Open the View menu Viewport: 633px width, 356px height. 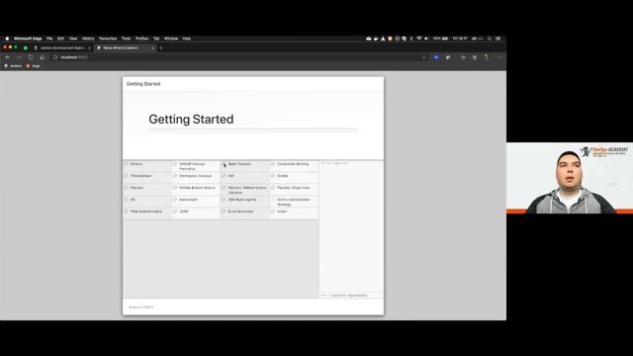(x=73, y=39)
